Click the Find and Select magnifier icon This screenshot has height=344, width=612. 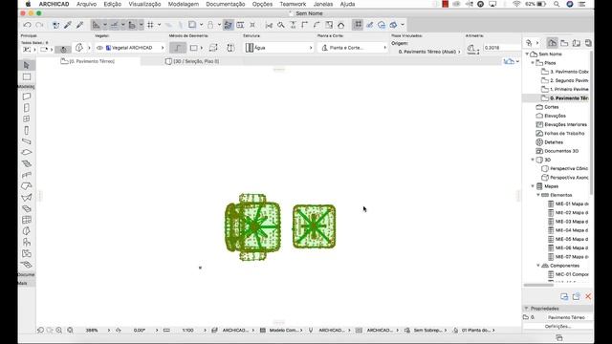281,25
